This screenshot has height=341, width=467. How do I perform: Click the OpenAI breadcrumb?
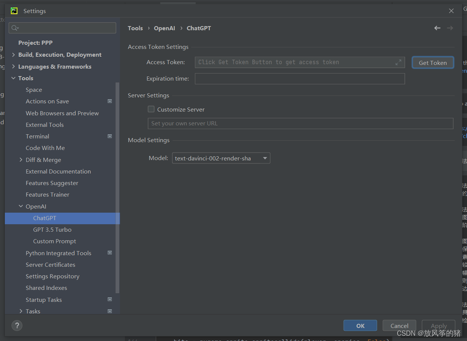(164, 28)
